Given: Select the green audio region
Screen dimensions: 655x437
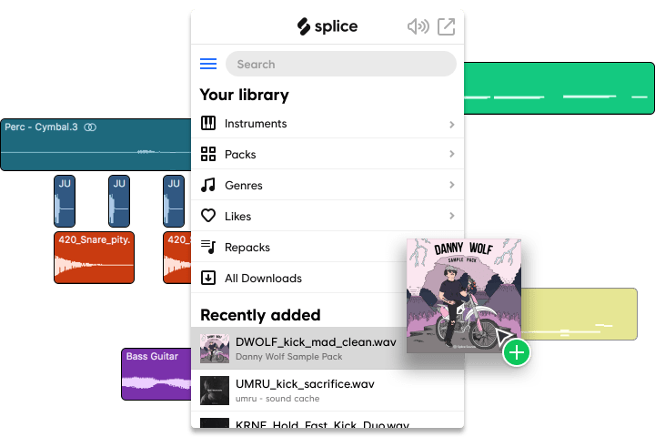Looking at the screenshot, I should coord(559,88).
